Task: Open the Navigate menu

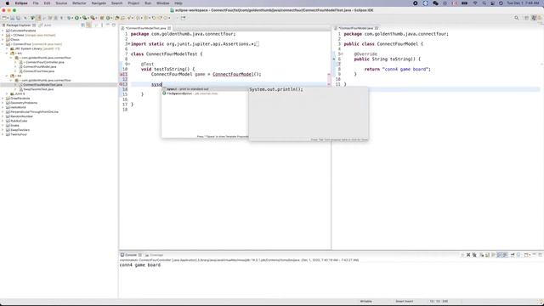Action: [99, 3]
